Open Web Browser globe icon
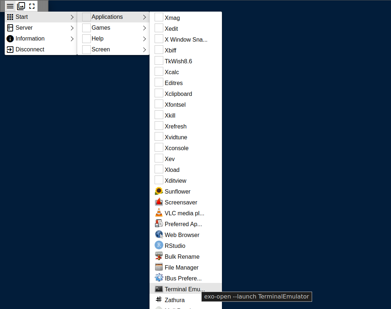This screenshot has height=309, width=391. [159, 234]
